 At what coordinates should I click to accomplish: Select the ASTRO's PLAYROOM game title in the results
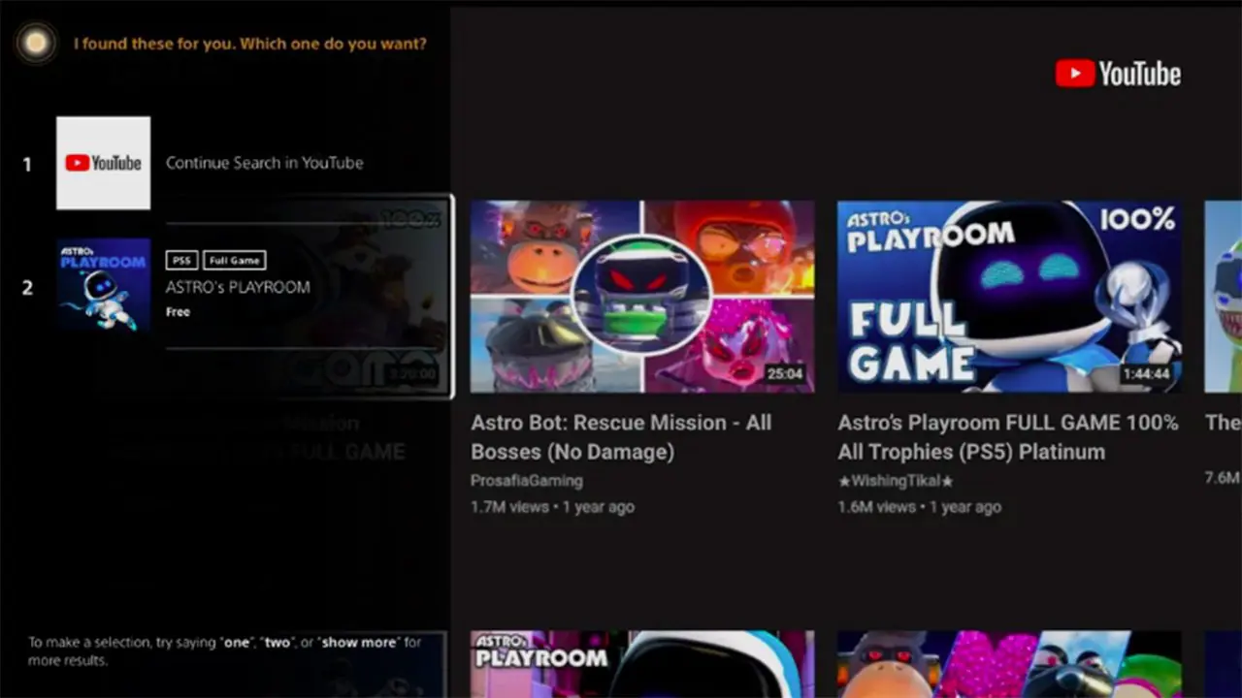238,287
